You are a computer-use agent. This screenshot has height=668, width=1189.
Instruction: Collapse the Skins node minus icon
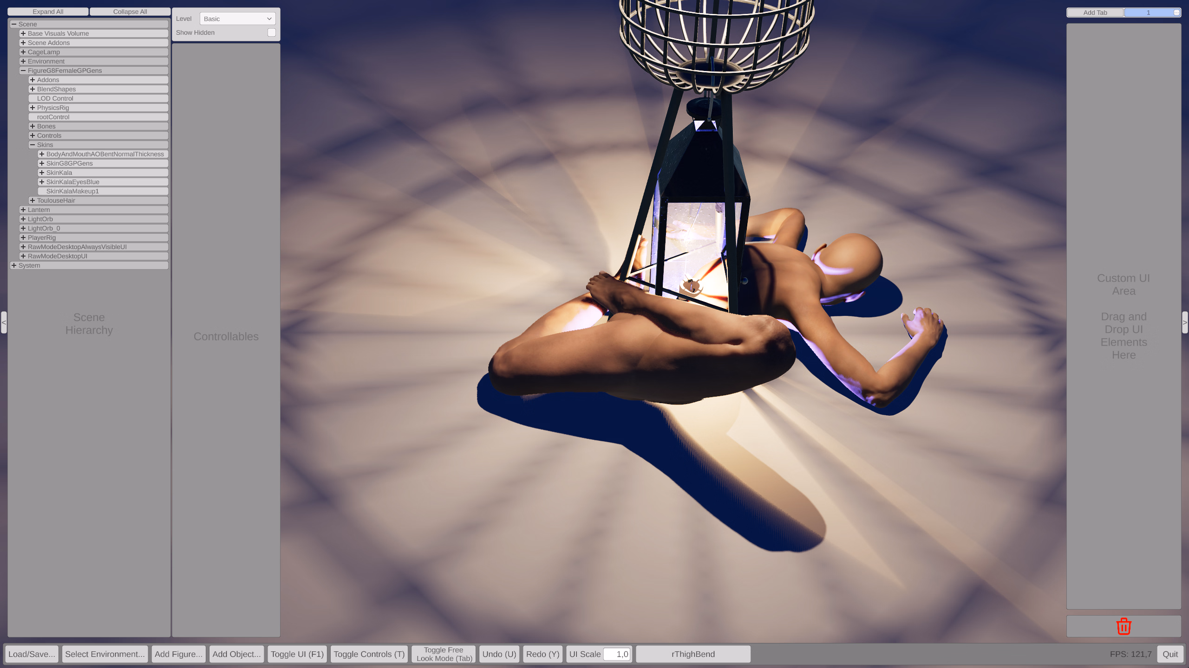click(33, 145)
